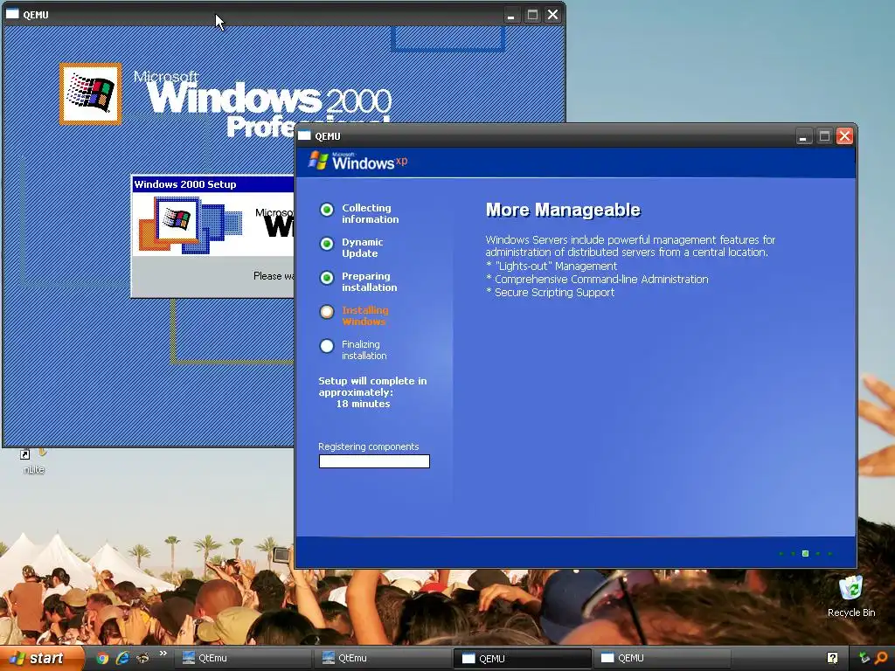
Task: Click the setup dialog's overlapping windows graphic
Action: [190, 225]
